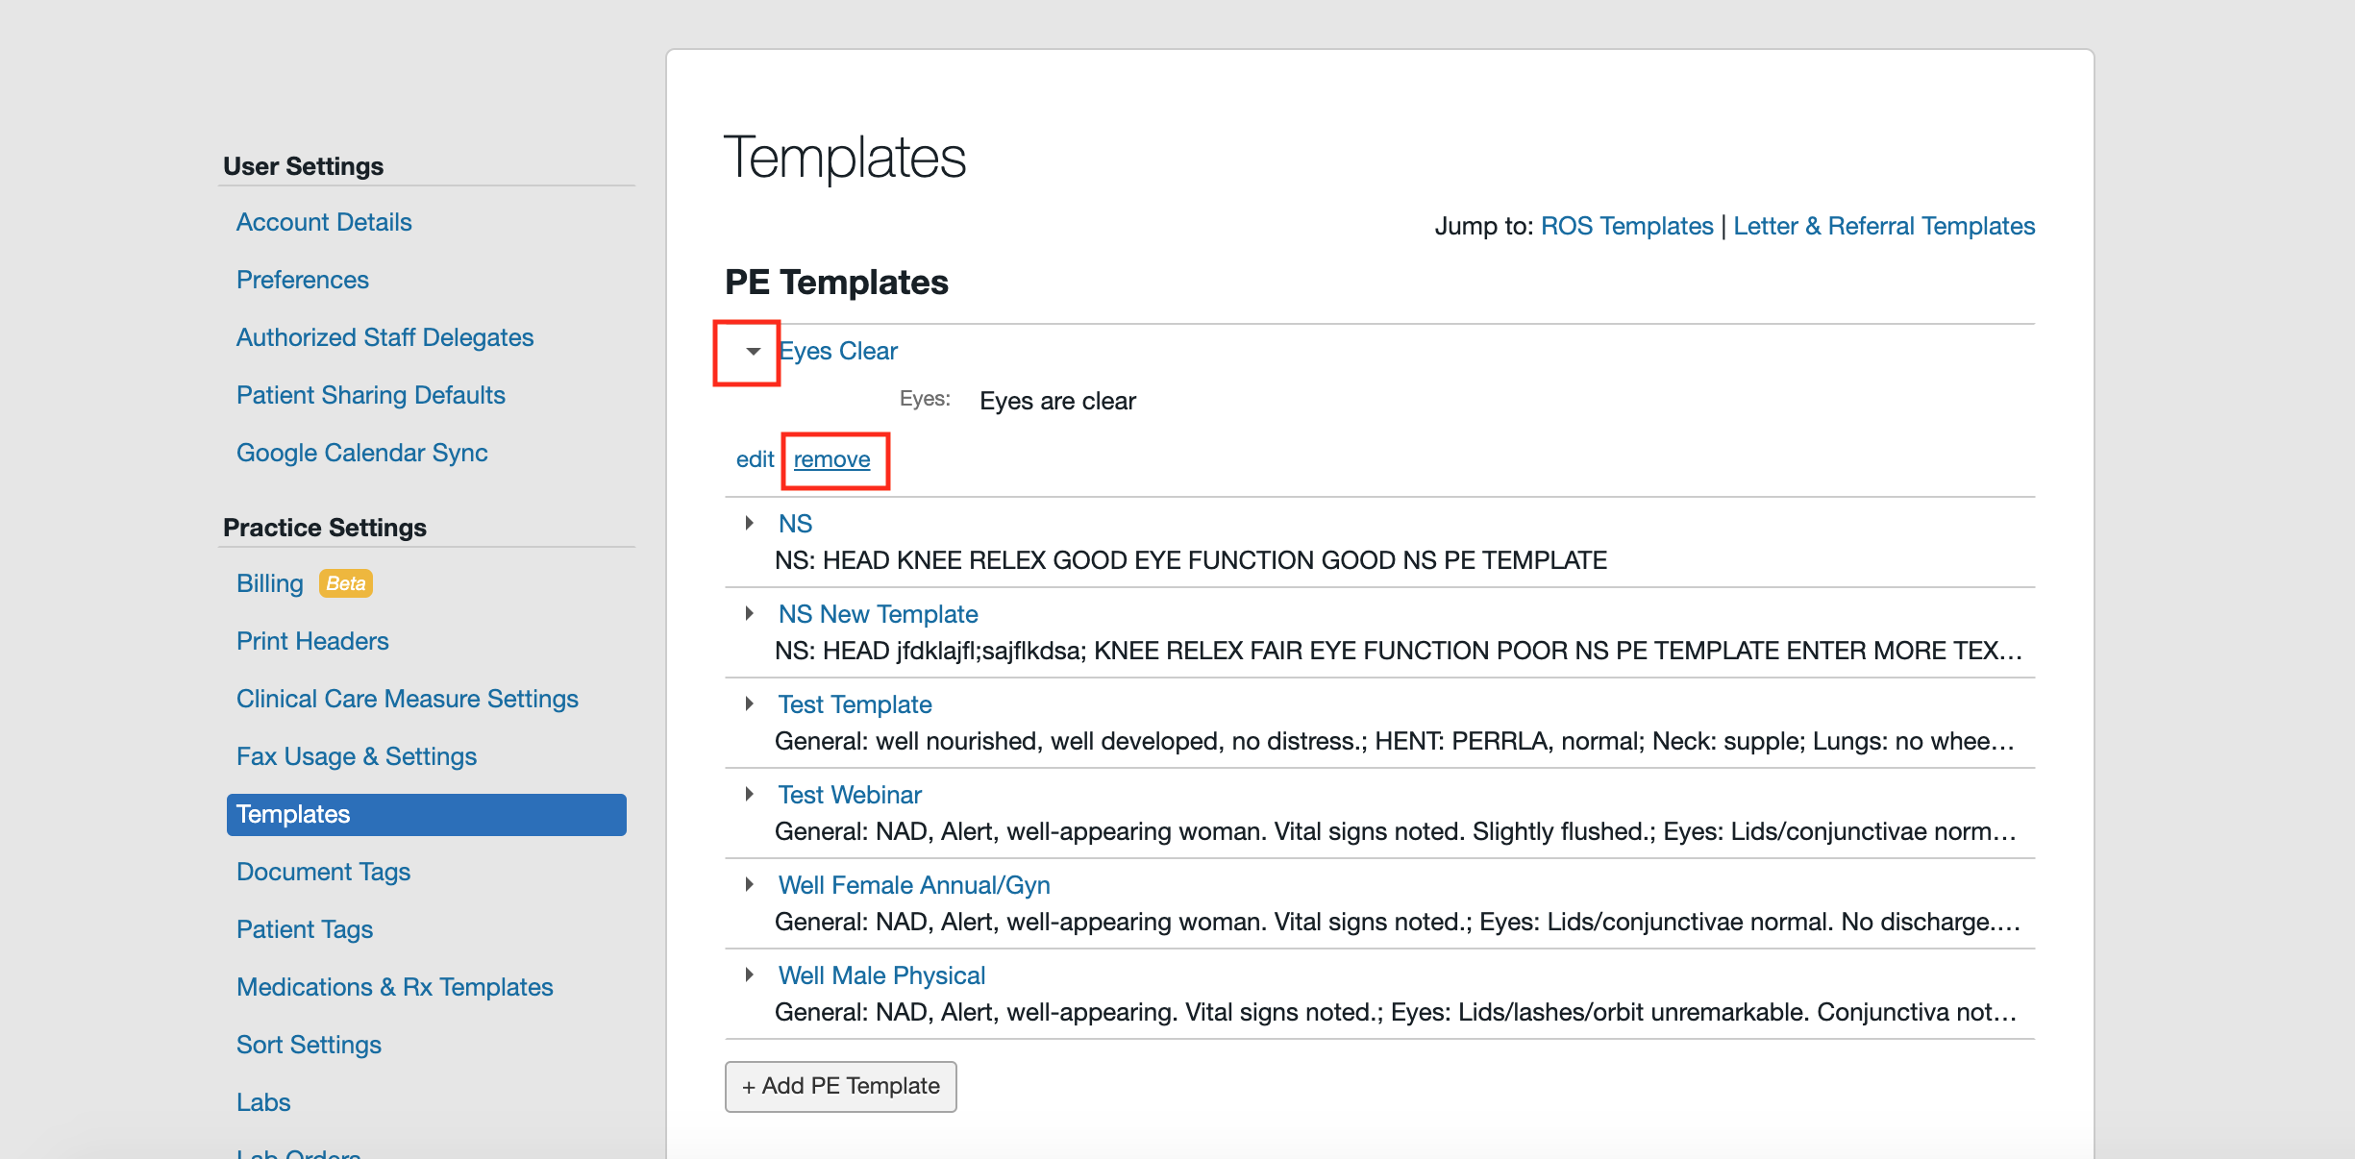
Task: Open Google Calendar Sync settings
Action: point(362,452)
